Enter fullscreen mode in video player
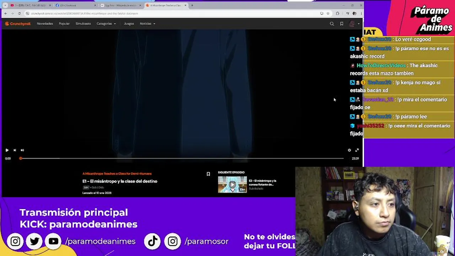Image resolution: width=455 pixels, height=256 pixels. point(357,150)
